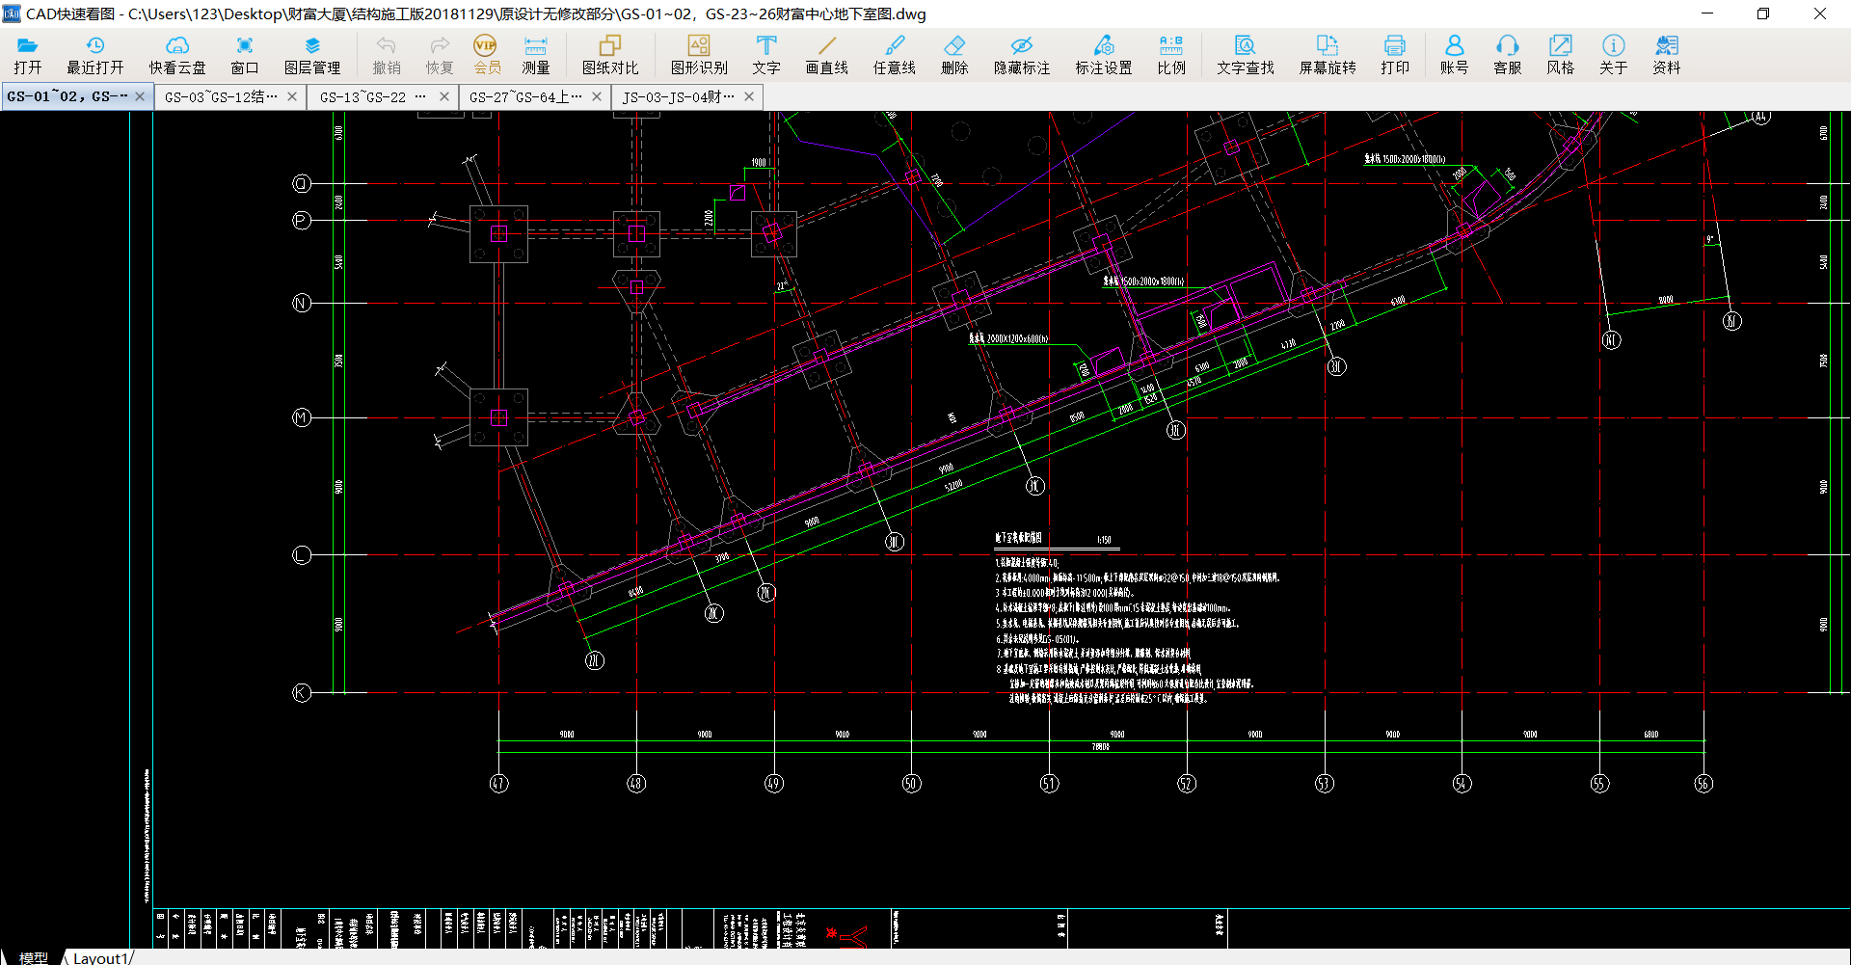
Task: Click the 比例 scale tool
Action: tap(1171, 55)
